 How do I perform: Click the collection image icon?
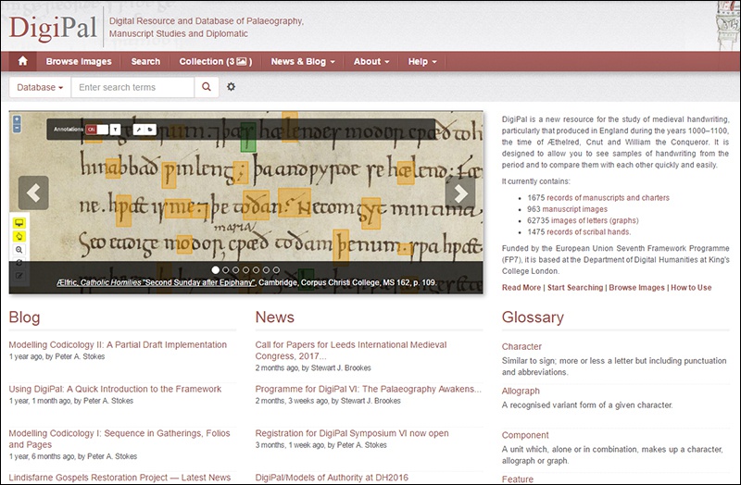(x=242, y=61)
